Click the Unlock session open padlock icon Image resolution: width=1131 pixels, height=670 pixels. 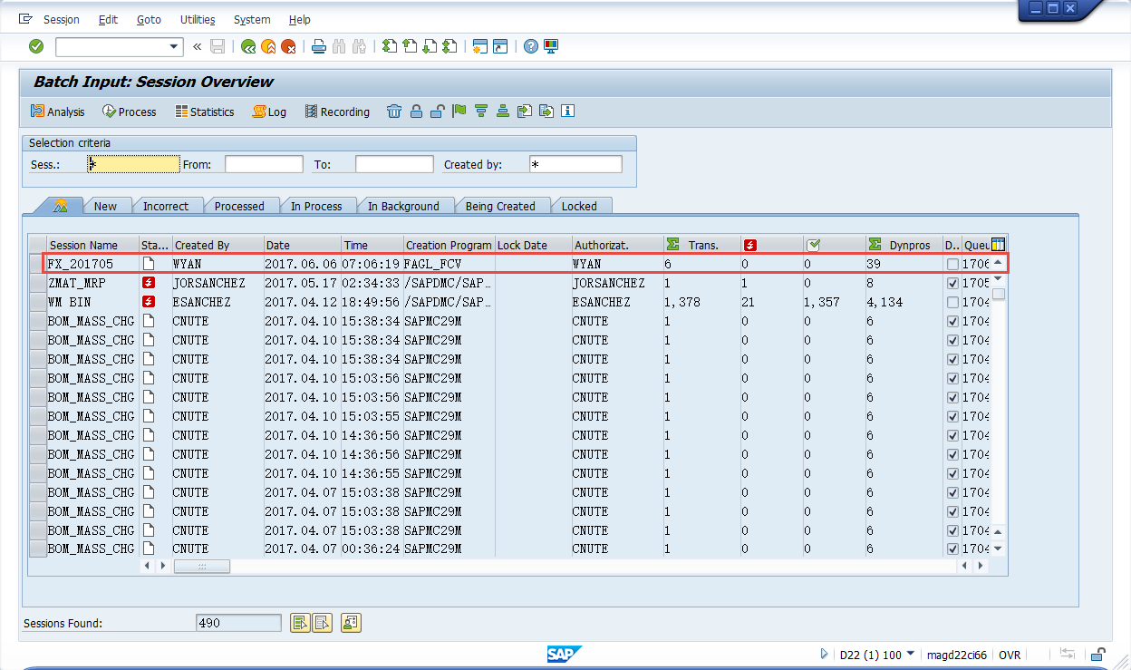[x=438, y=112]
